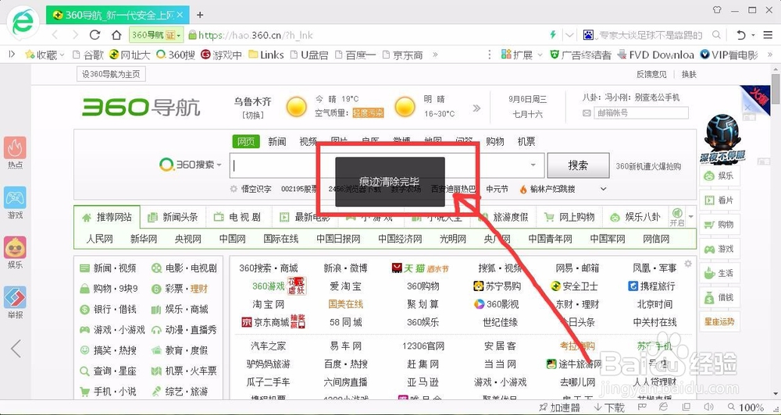
Task: Open the 人民网 link
Action: point(100,239)
